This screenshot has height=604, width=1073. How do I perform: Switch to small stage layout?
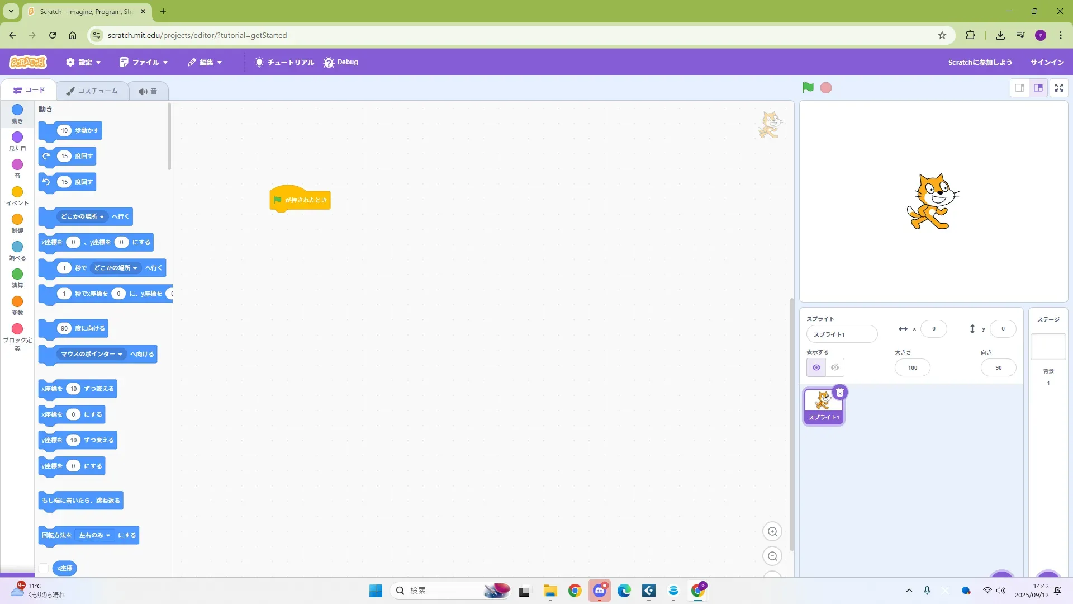[x=1019, y=88]
